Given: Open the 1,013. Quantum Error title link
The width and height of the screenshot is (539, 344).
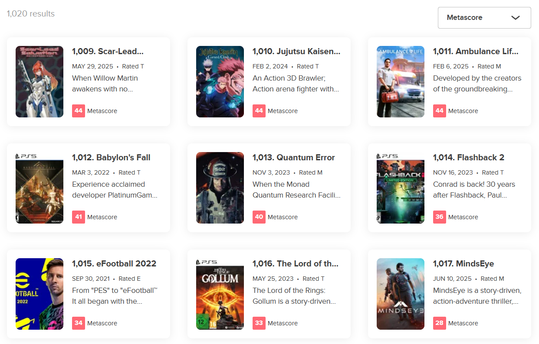Looking at the screenshot, I should 293,157.
